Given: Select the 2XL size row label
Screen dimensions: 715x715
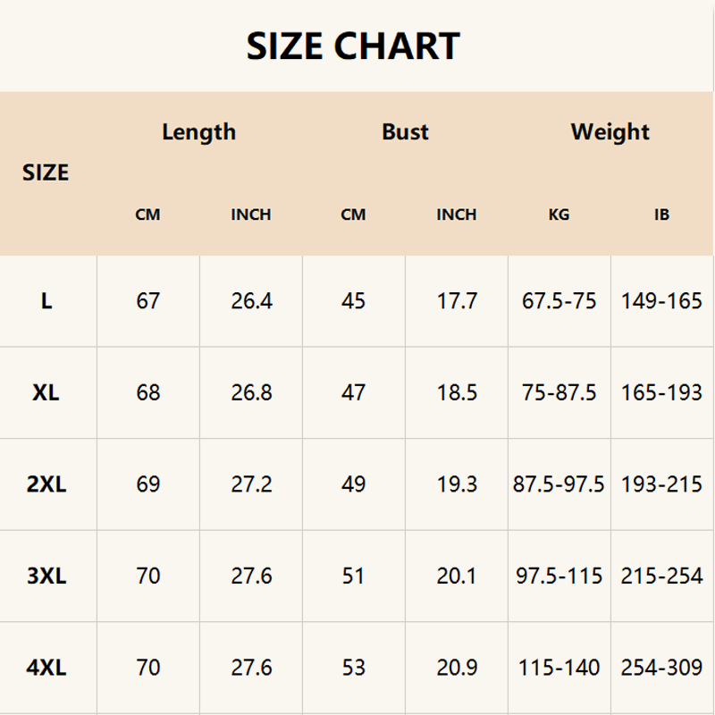Looking at the screenshot, I should coord(46,484).
